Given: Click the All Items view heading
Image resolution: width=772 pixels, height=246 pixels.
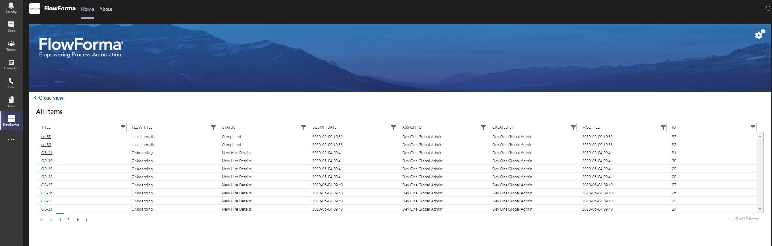Looking at the screenshot, I should [49, 112].
